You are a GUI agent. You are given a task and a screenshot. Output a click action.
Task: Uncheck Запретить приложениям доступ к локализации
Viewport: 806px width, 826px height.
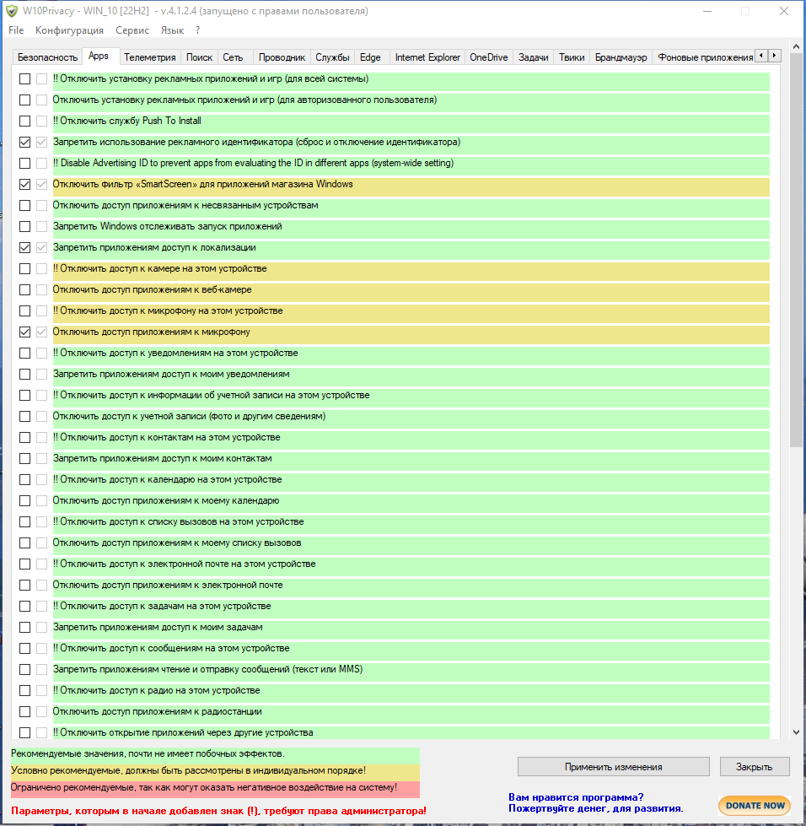click(x=24, y=247)
